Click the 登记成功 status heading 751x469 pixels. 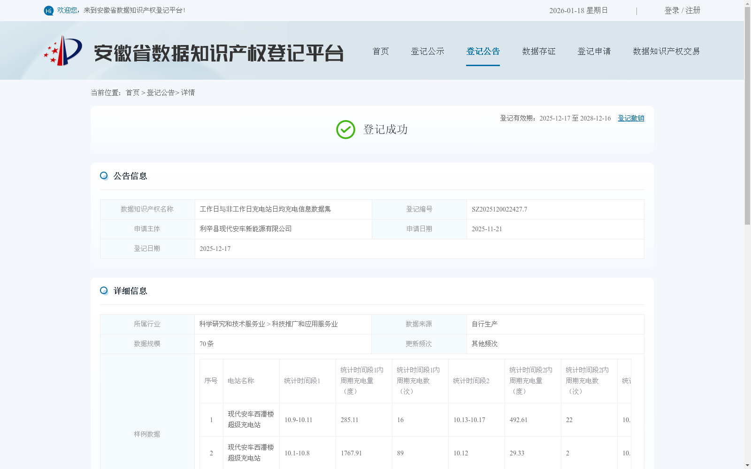pyautogui.click(x=385, y=129)
